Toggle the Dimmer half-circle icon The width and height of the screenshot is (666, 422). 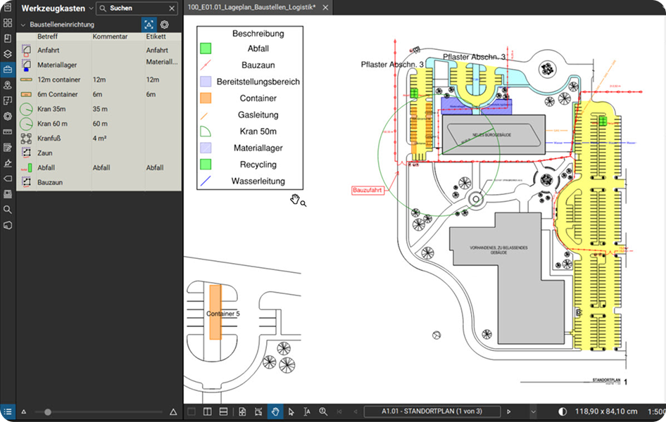(563, 411)
